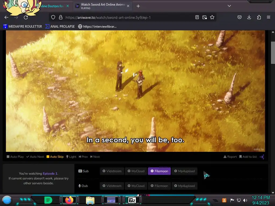The image size is (275, 206).
Task: Open File Explorer from the taskbar
Action: click(x=90, y=200)
